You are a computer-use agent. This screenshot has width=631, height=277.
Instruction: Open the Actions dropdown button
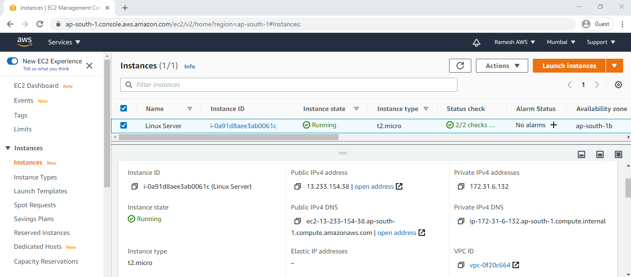coord(502,66)
